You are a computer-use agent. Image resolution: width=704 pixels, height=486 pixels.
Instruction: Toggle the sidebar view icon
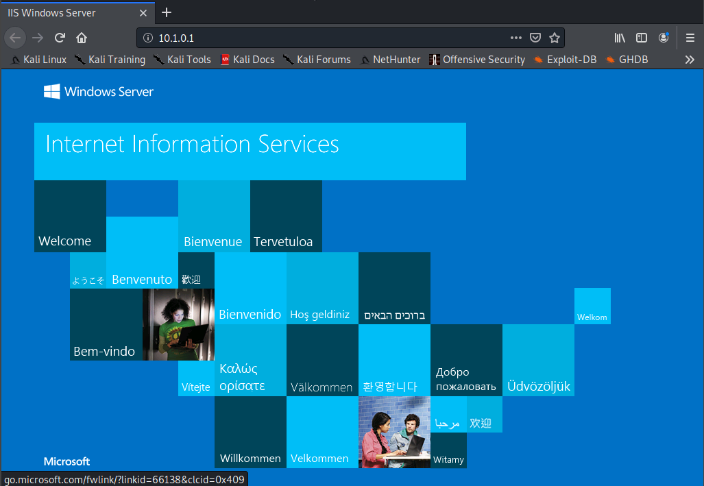point(642,38)
